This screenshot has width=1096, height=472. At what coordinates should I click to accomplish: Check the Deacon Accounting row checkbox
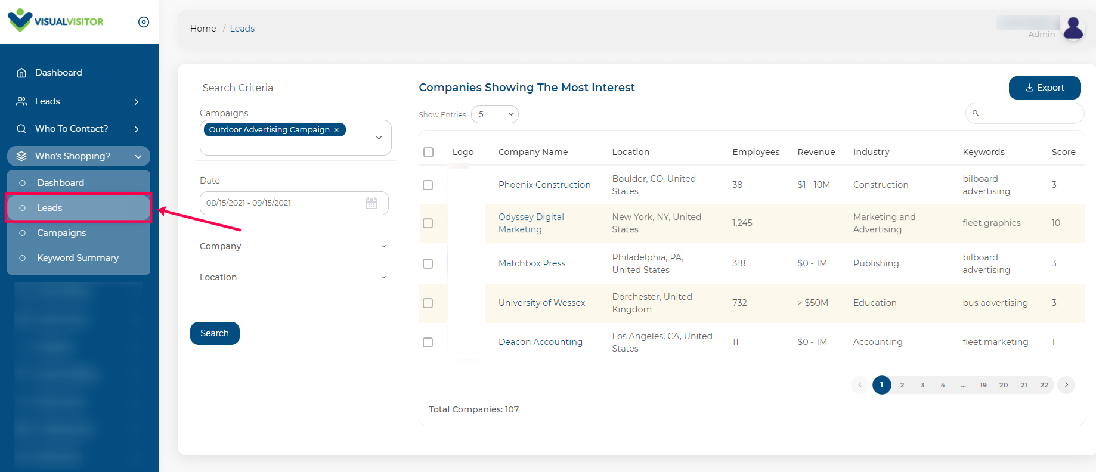click(x=428, y=342)
